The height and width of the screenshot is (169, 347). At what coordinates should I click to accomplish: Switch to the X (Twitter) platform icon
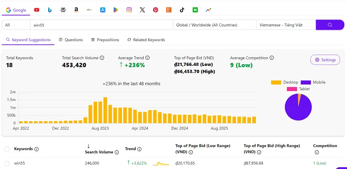[x=142, y=10]
